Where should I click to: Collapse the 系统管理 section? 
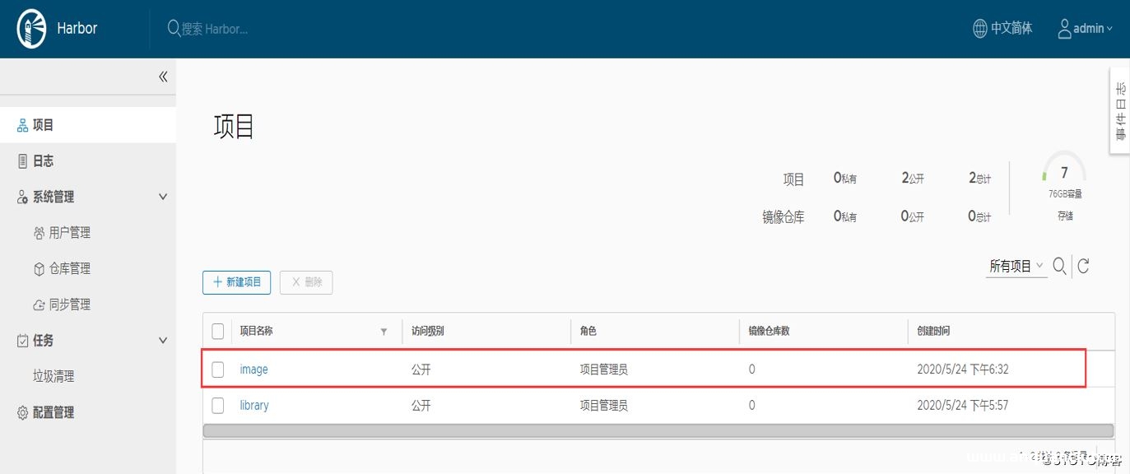(x=162, y=196)
